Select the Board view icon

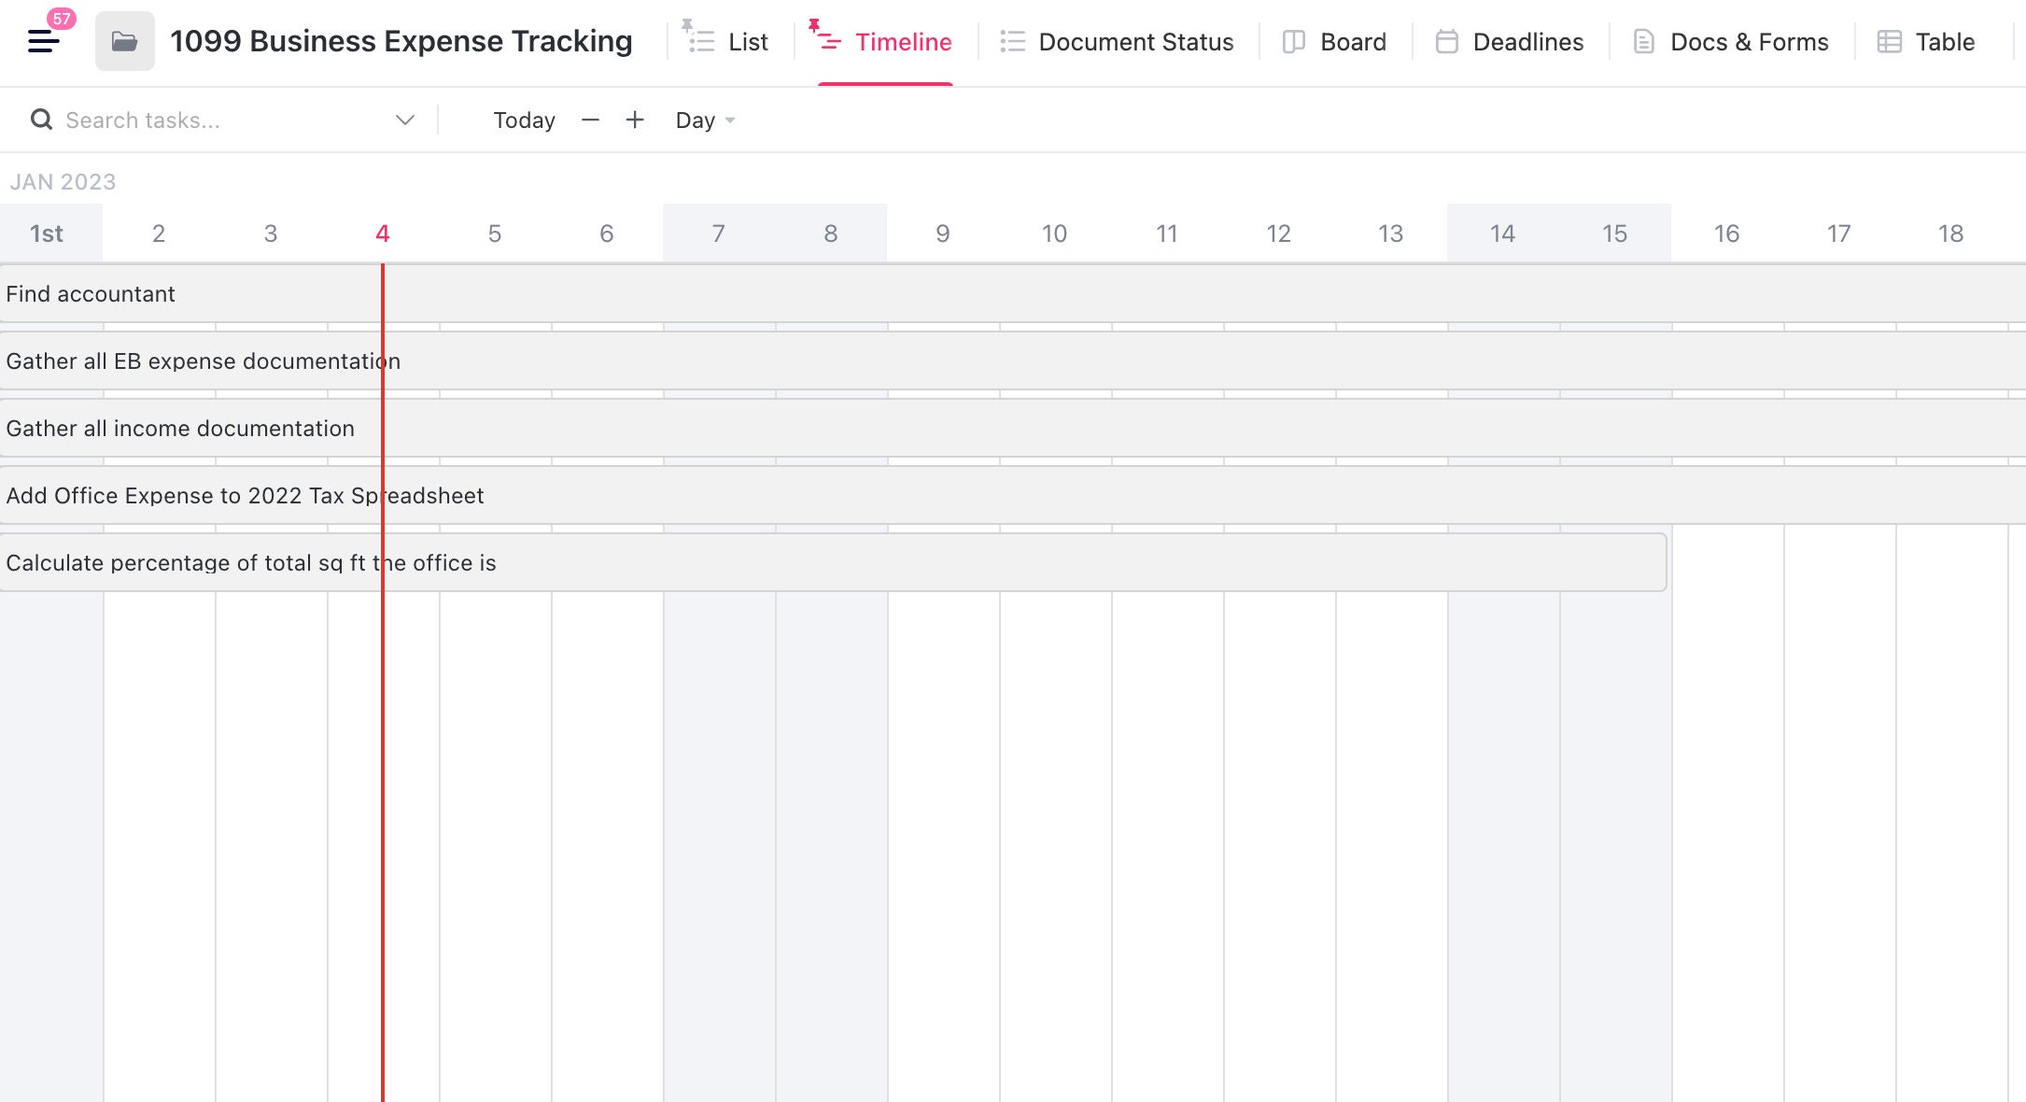pos(1293,41)
